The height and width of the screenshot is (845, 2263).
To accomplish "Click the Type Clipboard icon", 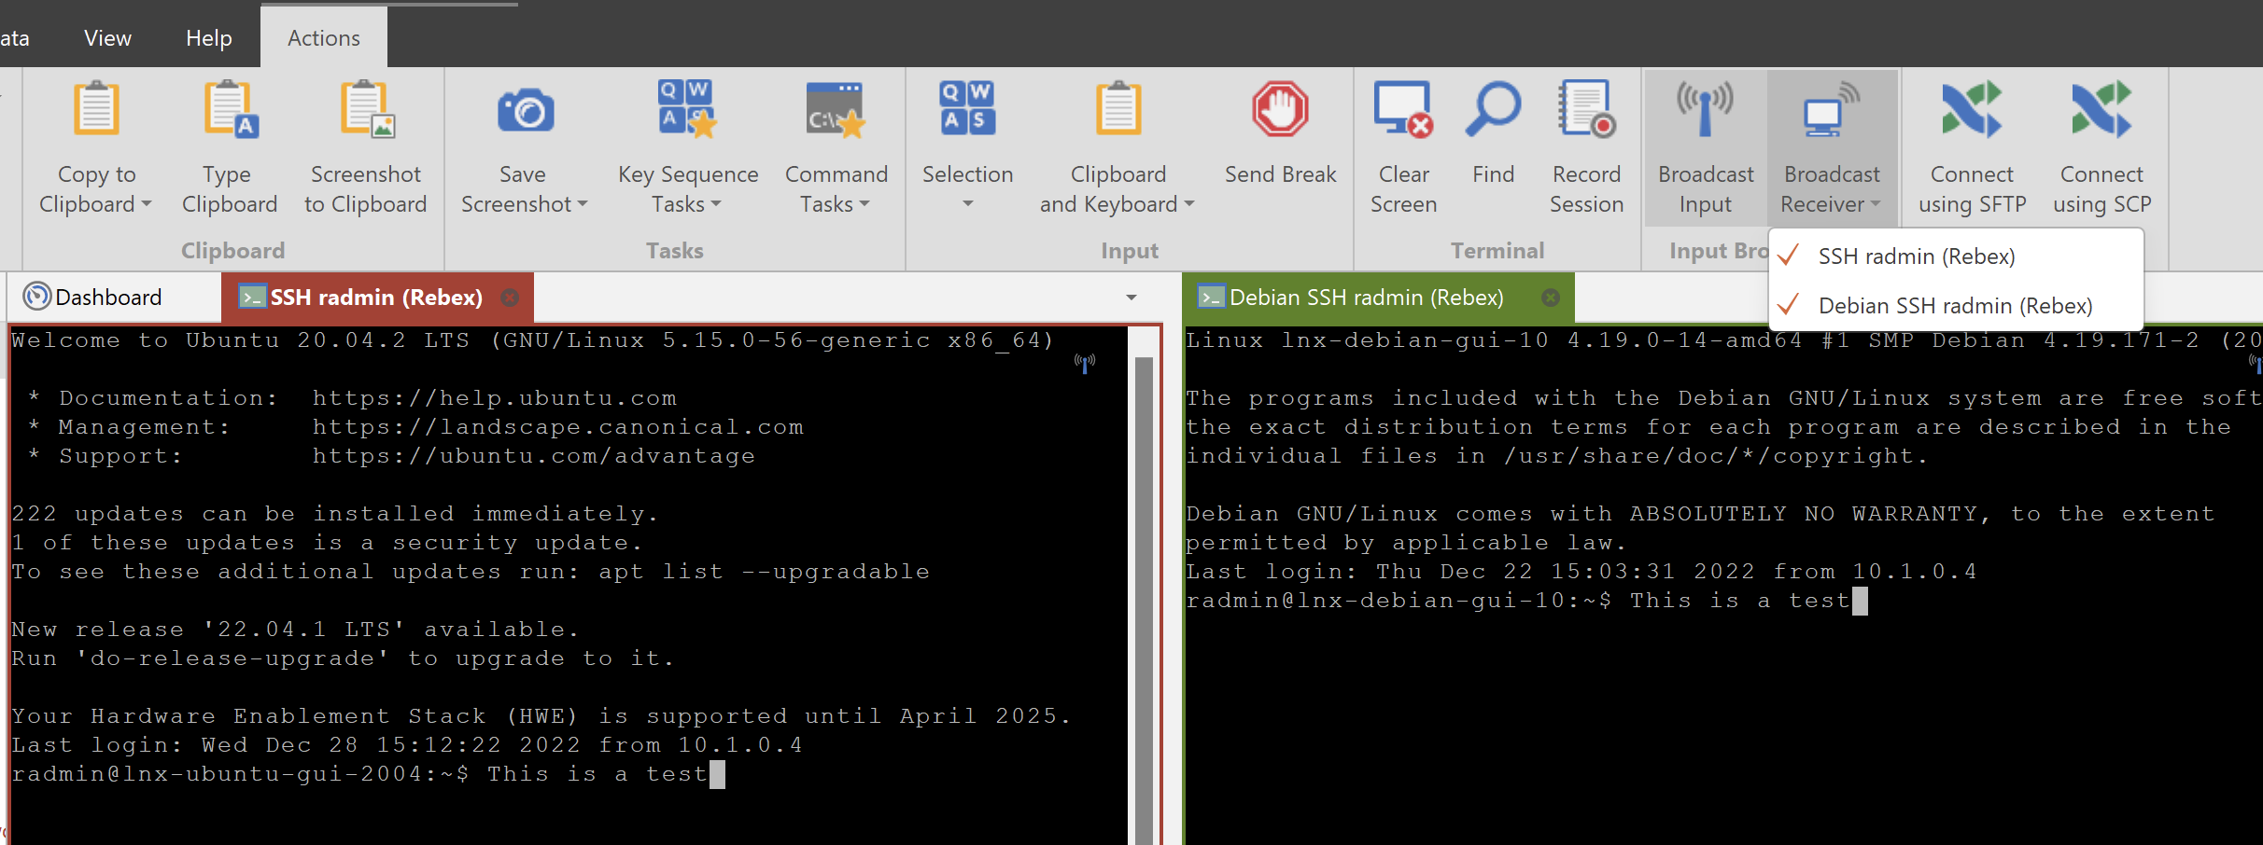I will pyautogui.click(x=230, y=111).
